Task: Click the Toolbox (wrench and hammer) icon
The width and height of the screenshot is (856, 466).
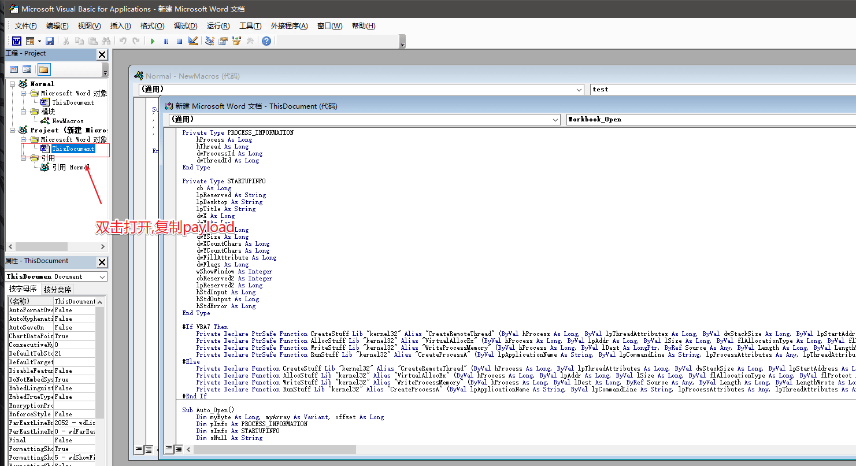Action: [x=250, y=41]
